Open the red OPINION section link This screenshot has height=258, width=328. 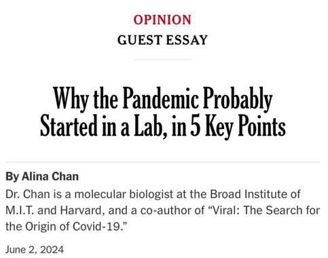pos(162,20)
